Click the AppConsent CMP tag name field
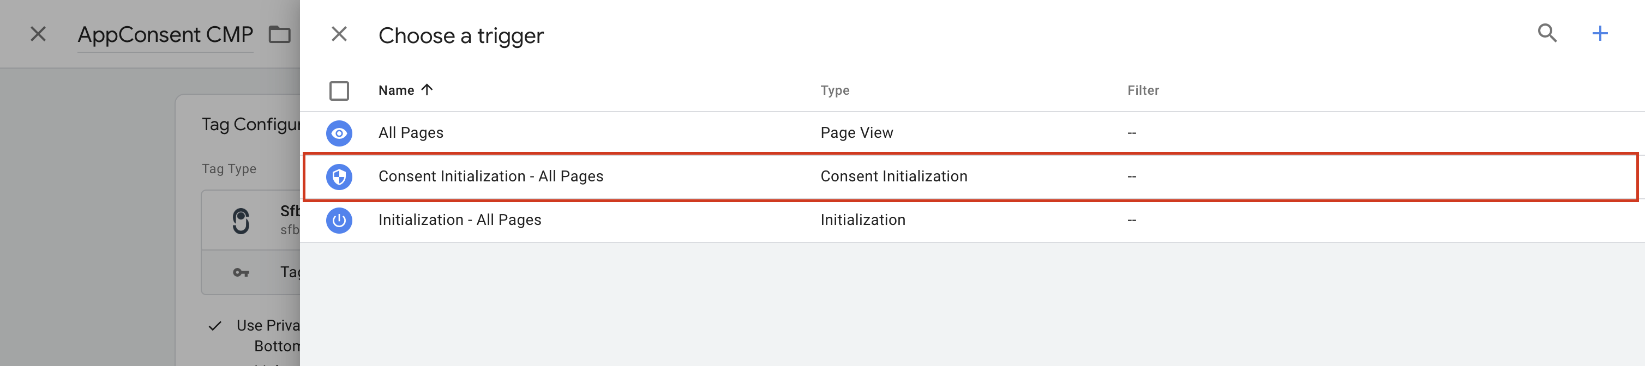 tap(165, 34)
